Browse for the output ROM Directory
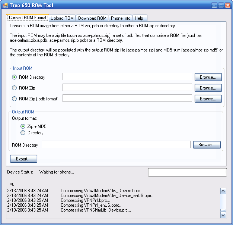 [x=207, y=145]
